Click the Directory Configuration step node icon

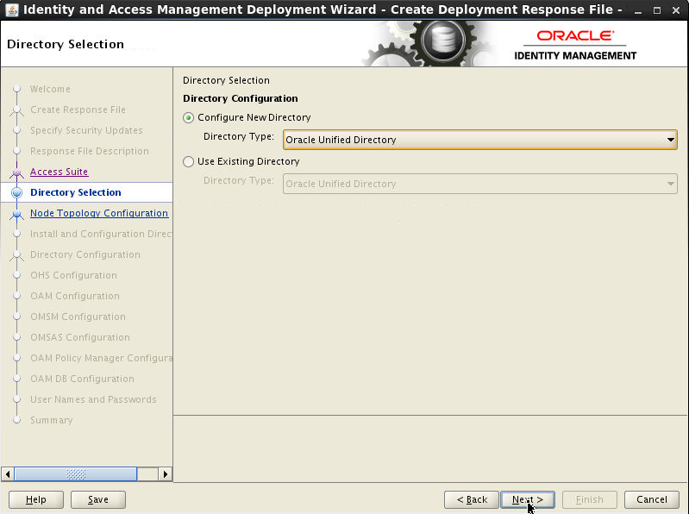point(16,254)
